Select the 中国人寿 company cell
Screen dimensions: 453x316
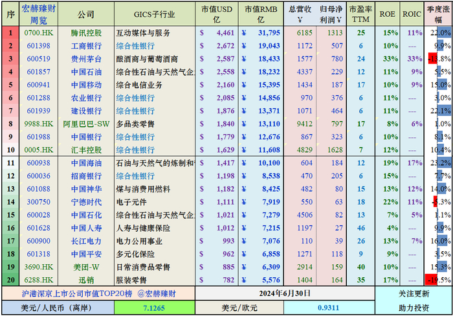(86, 228)
